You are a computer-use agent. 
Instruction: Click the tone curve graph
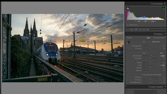point(146,92)
